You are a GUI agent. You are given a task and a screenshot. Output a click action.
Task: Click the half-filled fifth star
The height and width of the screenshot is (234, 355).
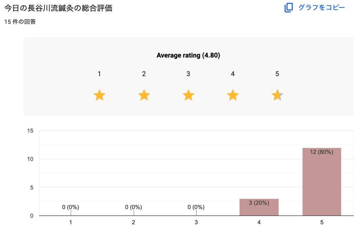(277, 95)
